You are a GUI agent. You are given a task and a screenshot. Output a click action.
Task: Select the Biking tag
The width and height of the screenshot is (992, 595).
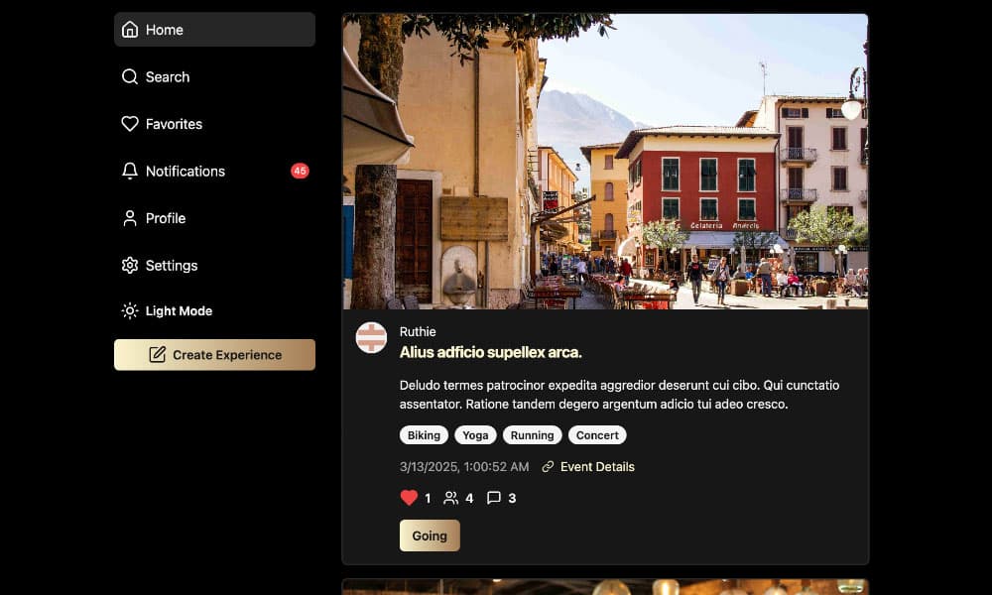pyautogui.click(x=424, y=435)
